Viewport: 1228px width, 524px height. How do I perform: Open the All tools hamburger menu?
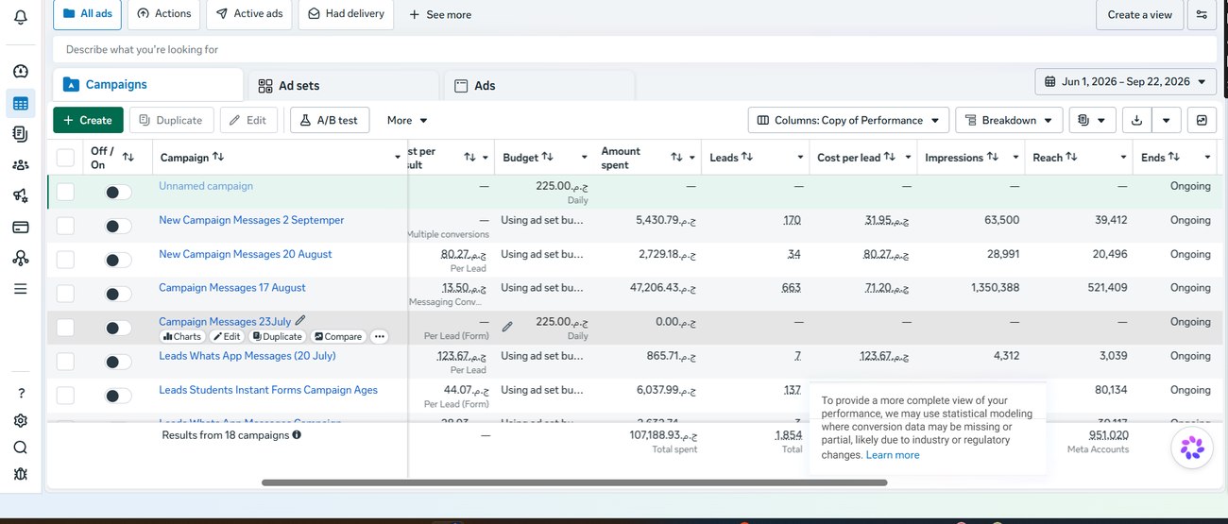[20, 289]
